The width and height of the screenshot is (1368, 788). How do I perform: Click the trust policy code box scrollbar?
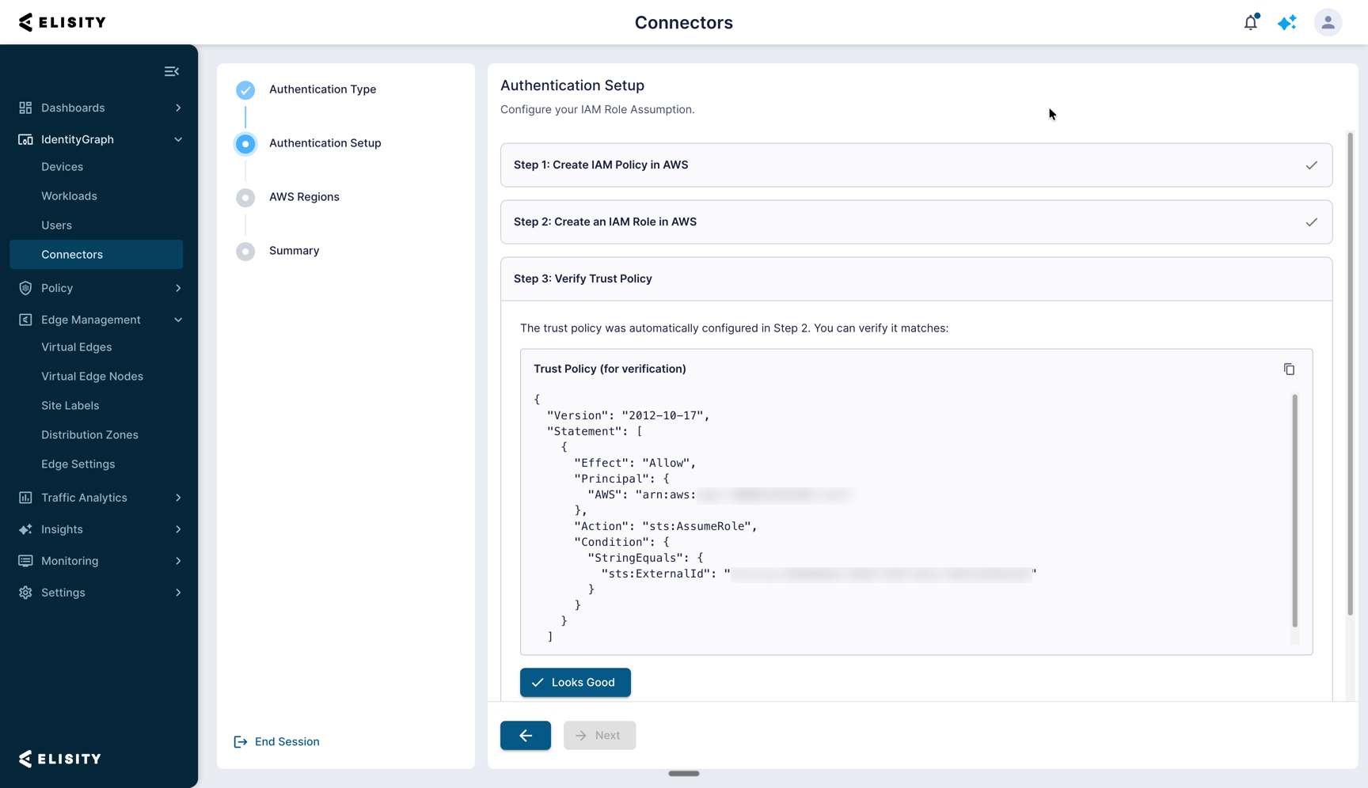tap(1295, 510)
